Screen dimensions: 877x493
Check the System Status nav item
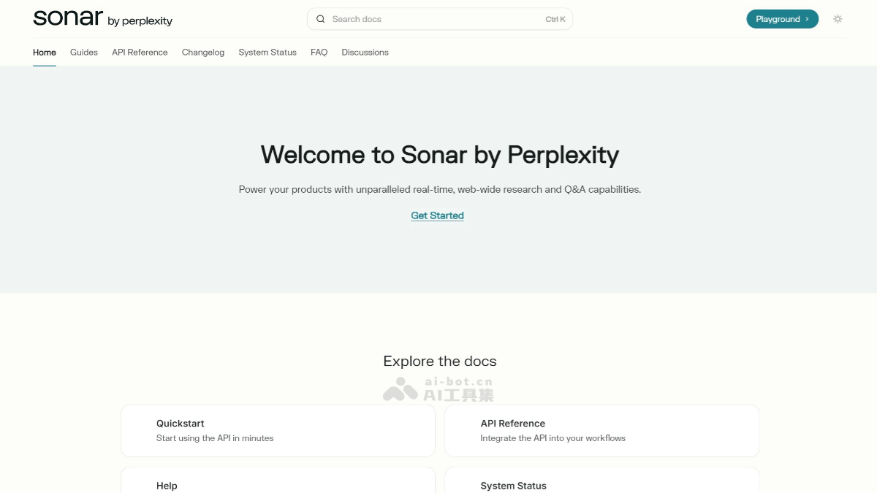pyautogui.click(x=267, y=52)
